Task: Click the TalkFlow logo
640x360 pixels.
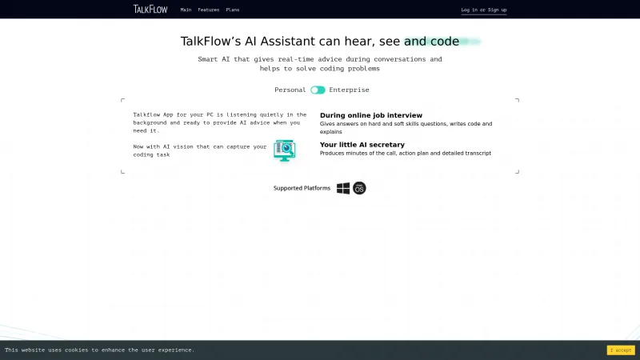Action: (150, 9)
